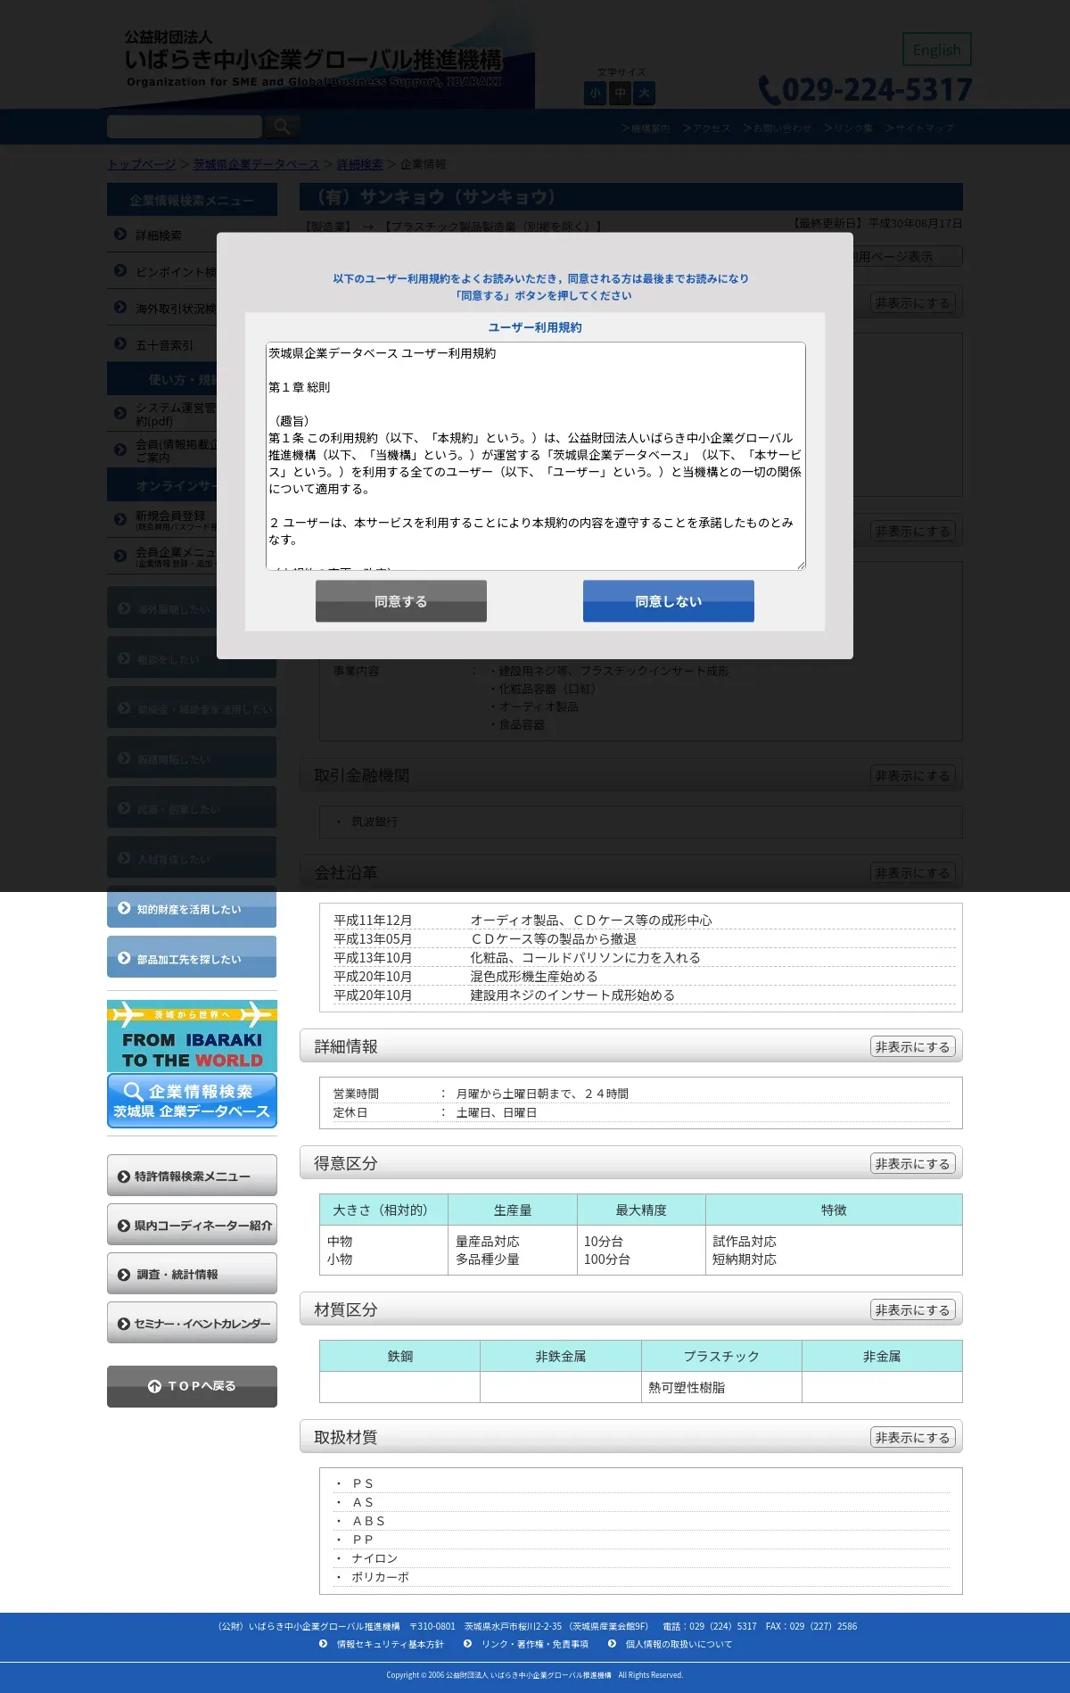Image resolution: width=1070 pixels, height=1693 pixels.
Task: Open 情報セキュリティ基本方針 footer link
Action: pos(390,1644)
